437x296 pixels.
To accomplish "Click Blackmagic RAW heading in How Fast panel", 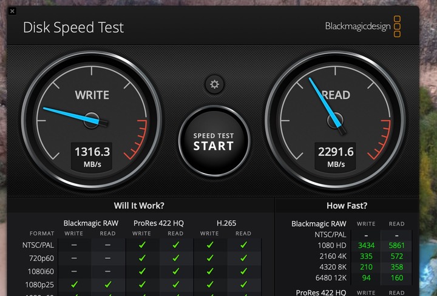I will [x=319, y=224].
